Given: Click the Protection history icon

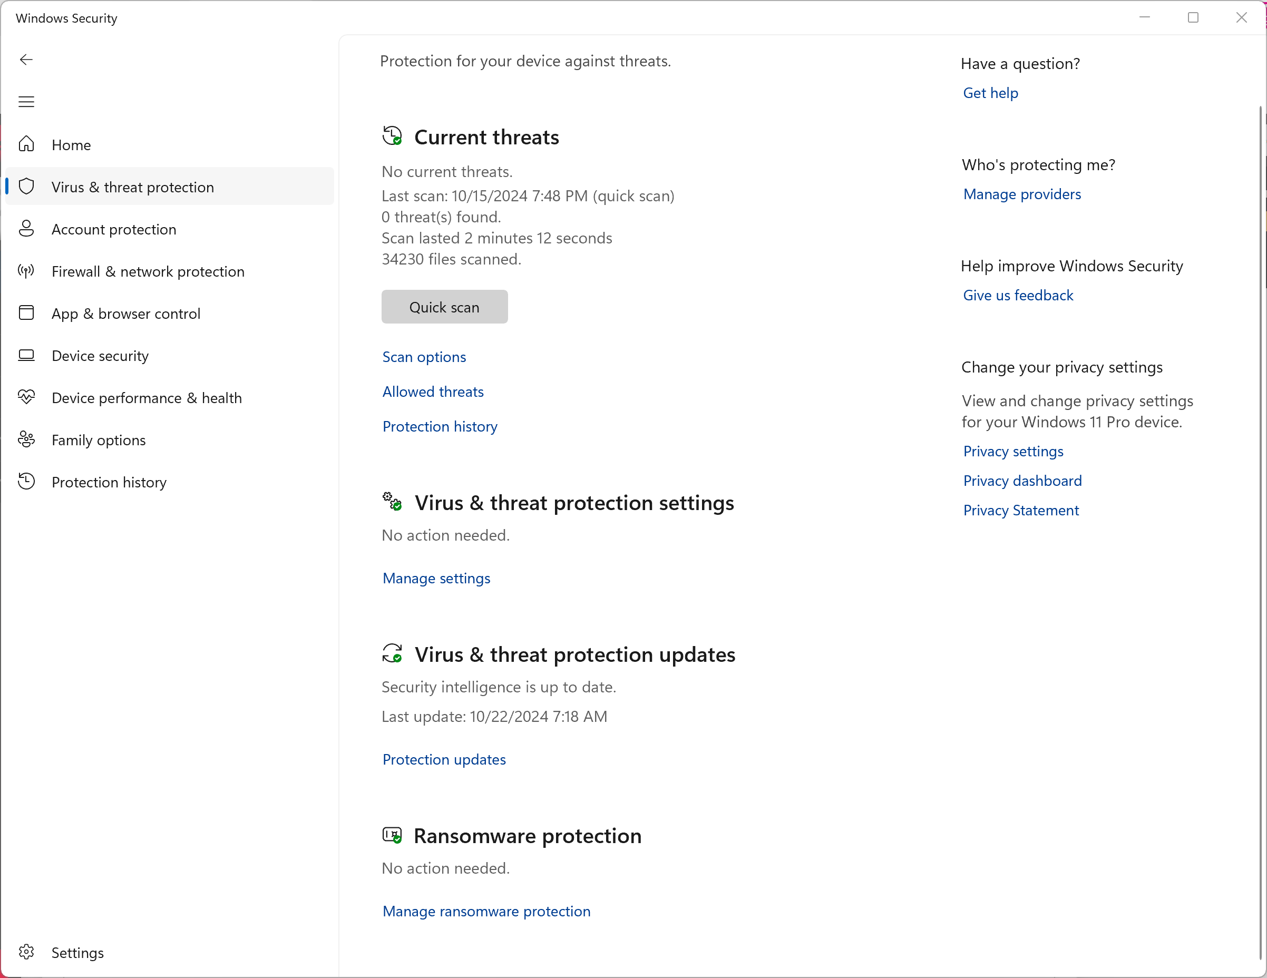Looking at the screenshot, I should click(27, 482).
